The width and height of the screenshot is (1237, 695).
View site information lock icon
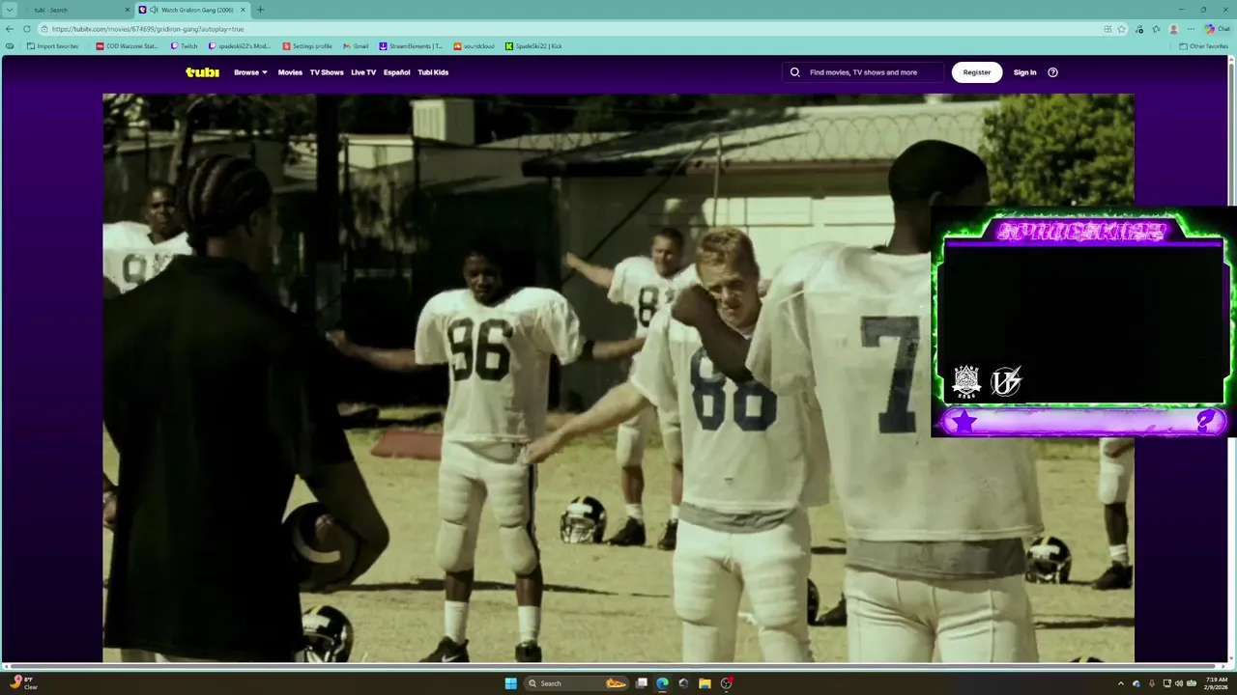(x=45, y=29)
